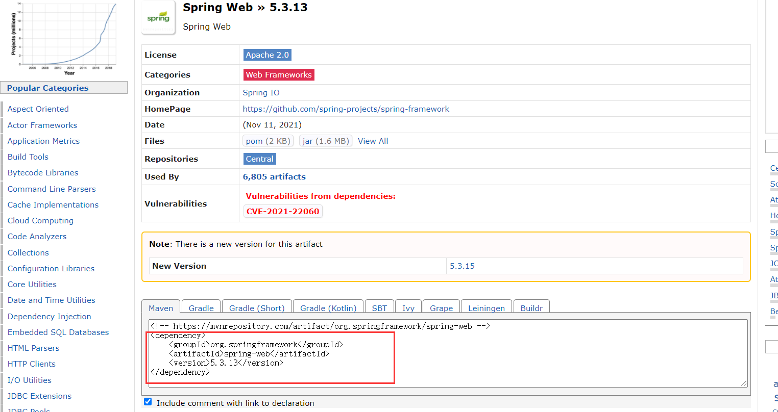Open Build Tools category
This screenshot has height=412, width=778.
(28, 157)
